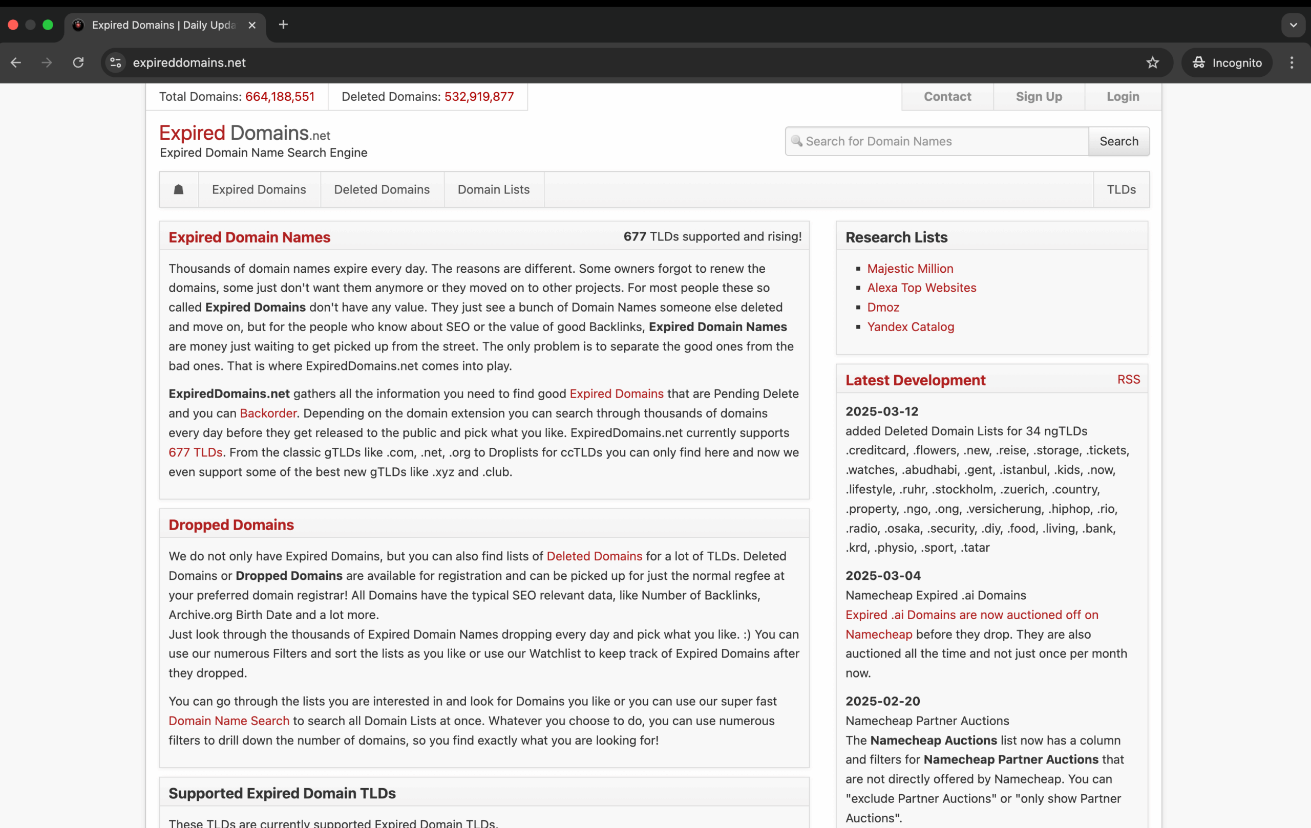The width and height of the screenshot is (1311, 828).
Task: Open the TLDs menu tab
Action: [x=1121, y=189]
